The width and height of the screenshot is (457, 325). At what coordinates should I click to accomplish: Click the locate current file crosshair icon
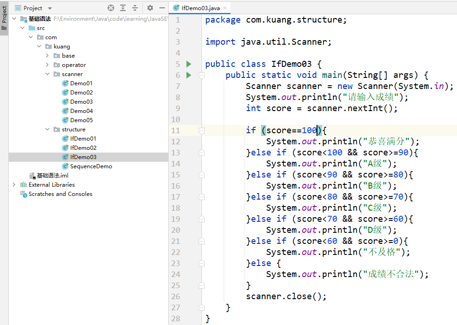[x=111, y=8]
